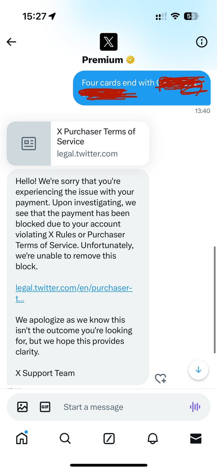Image resolution: width=217 pixels, height=471 pixels.
Task: Add reaction with heart plus icon
Action: point(160,378)
